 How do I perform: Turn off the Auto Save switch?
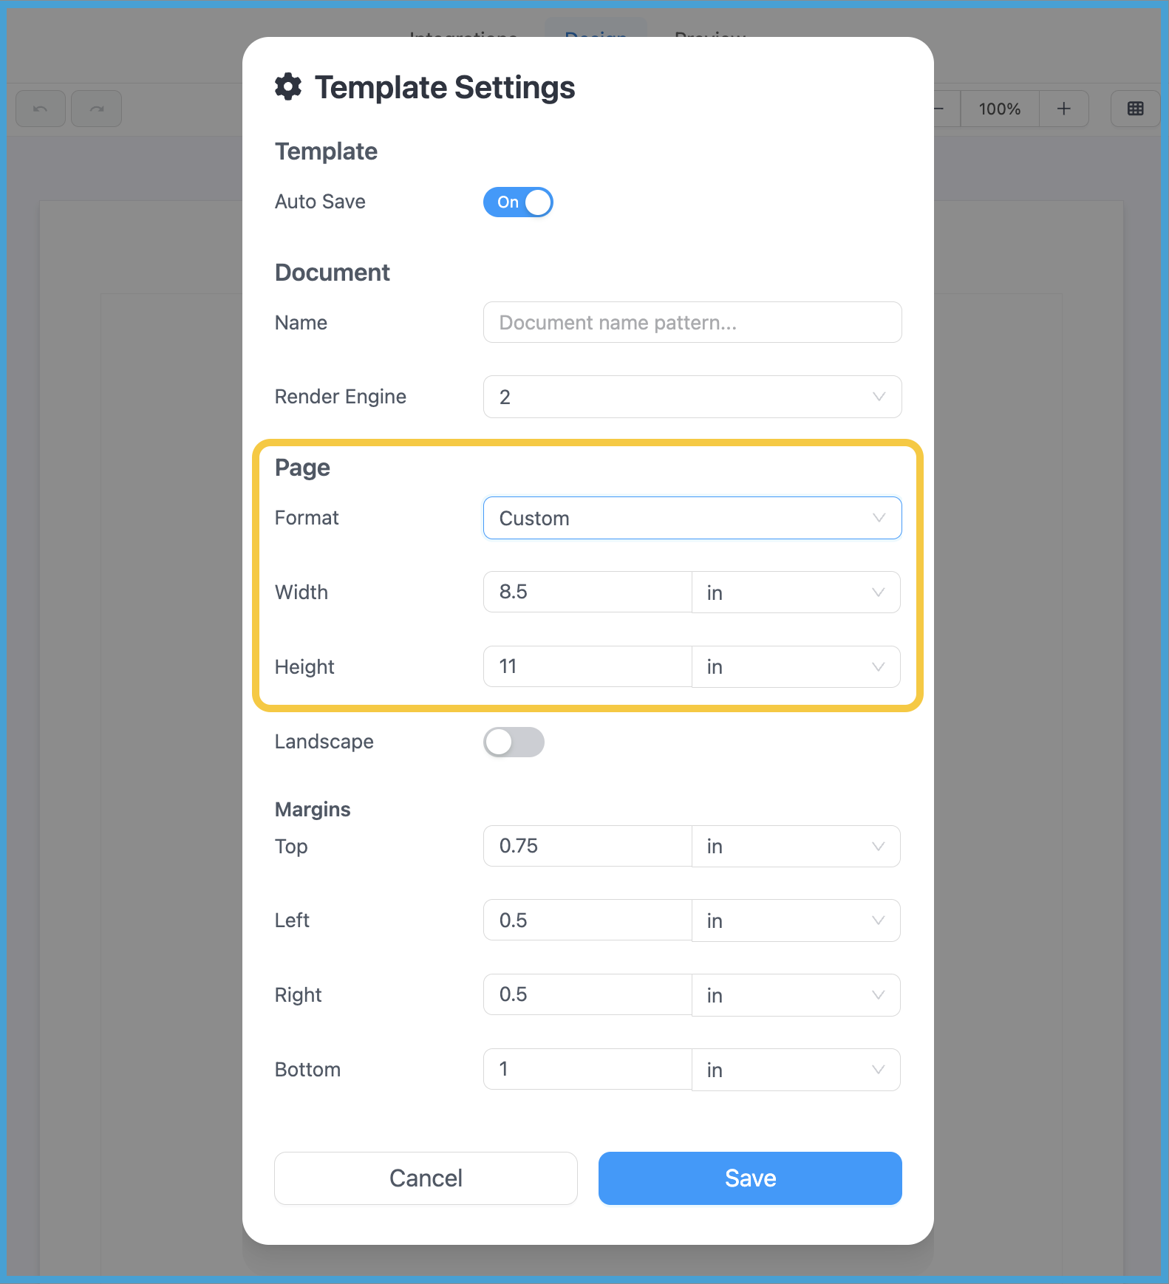518,202
